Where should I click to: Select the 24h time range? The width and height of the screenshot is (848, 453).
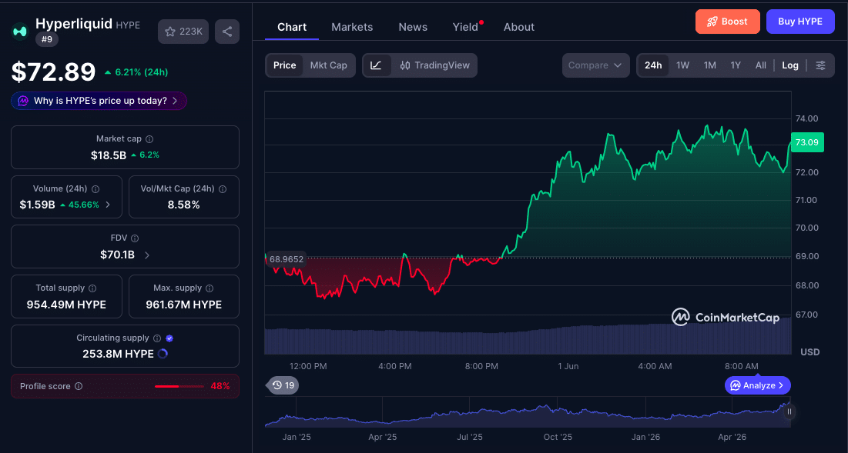point(653,65)
